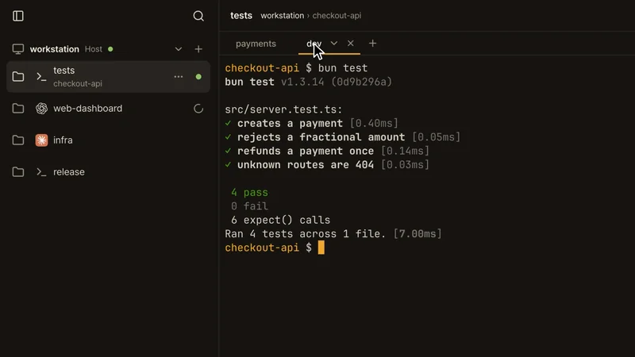The height and width of the screenshot is (357, 635).
Task: Click green online dot beside Host
Action: click(110, 49)
